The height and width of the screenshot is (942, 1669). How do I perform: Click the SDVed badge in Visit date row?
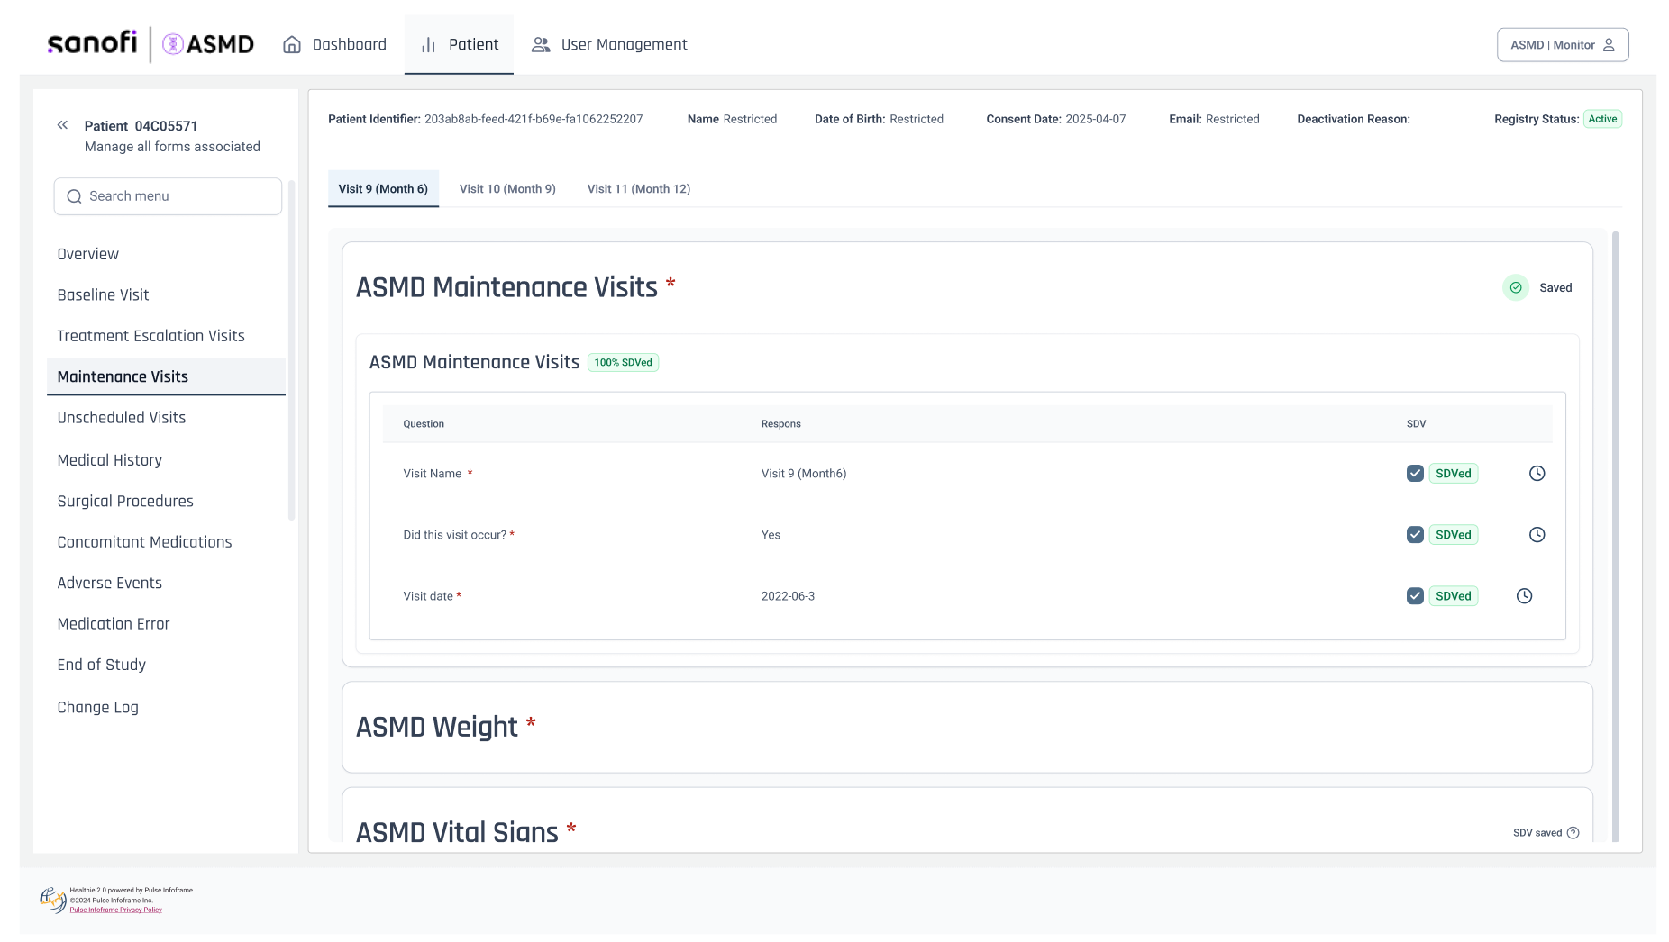pyautogui.click(x=1453, y=596)
